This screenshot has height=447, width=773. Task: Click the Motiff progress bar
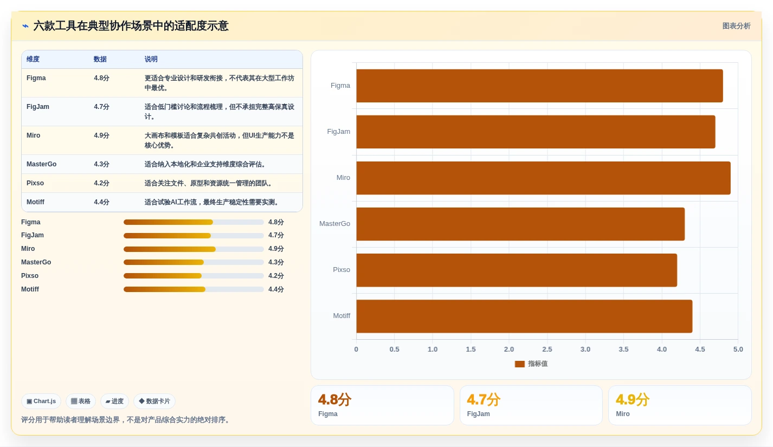click(x=194, y=289)
